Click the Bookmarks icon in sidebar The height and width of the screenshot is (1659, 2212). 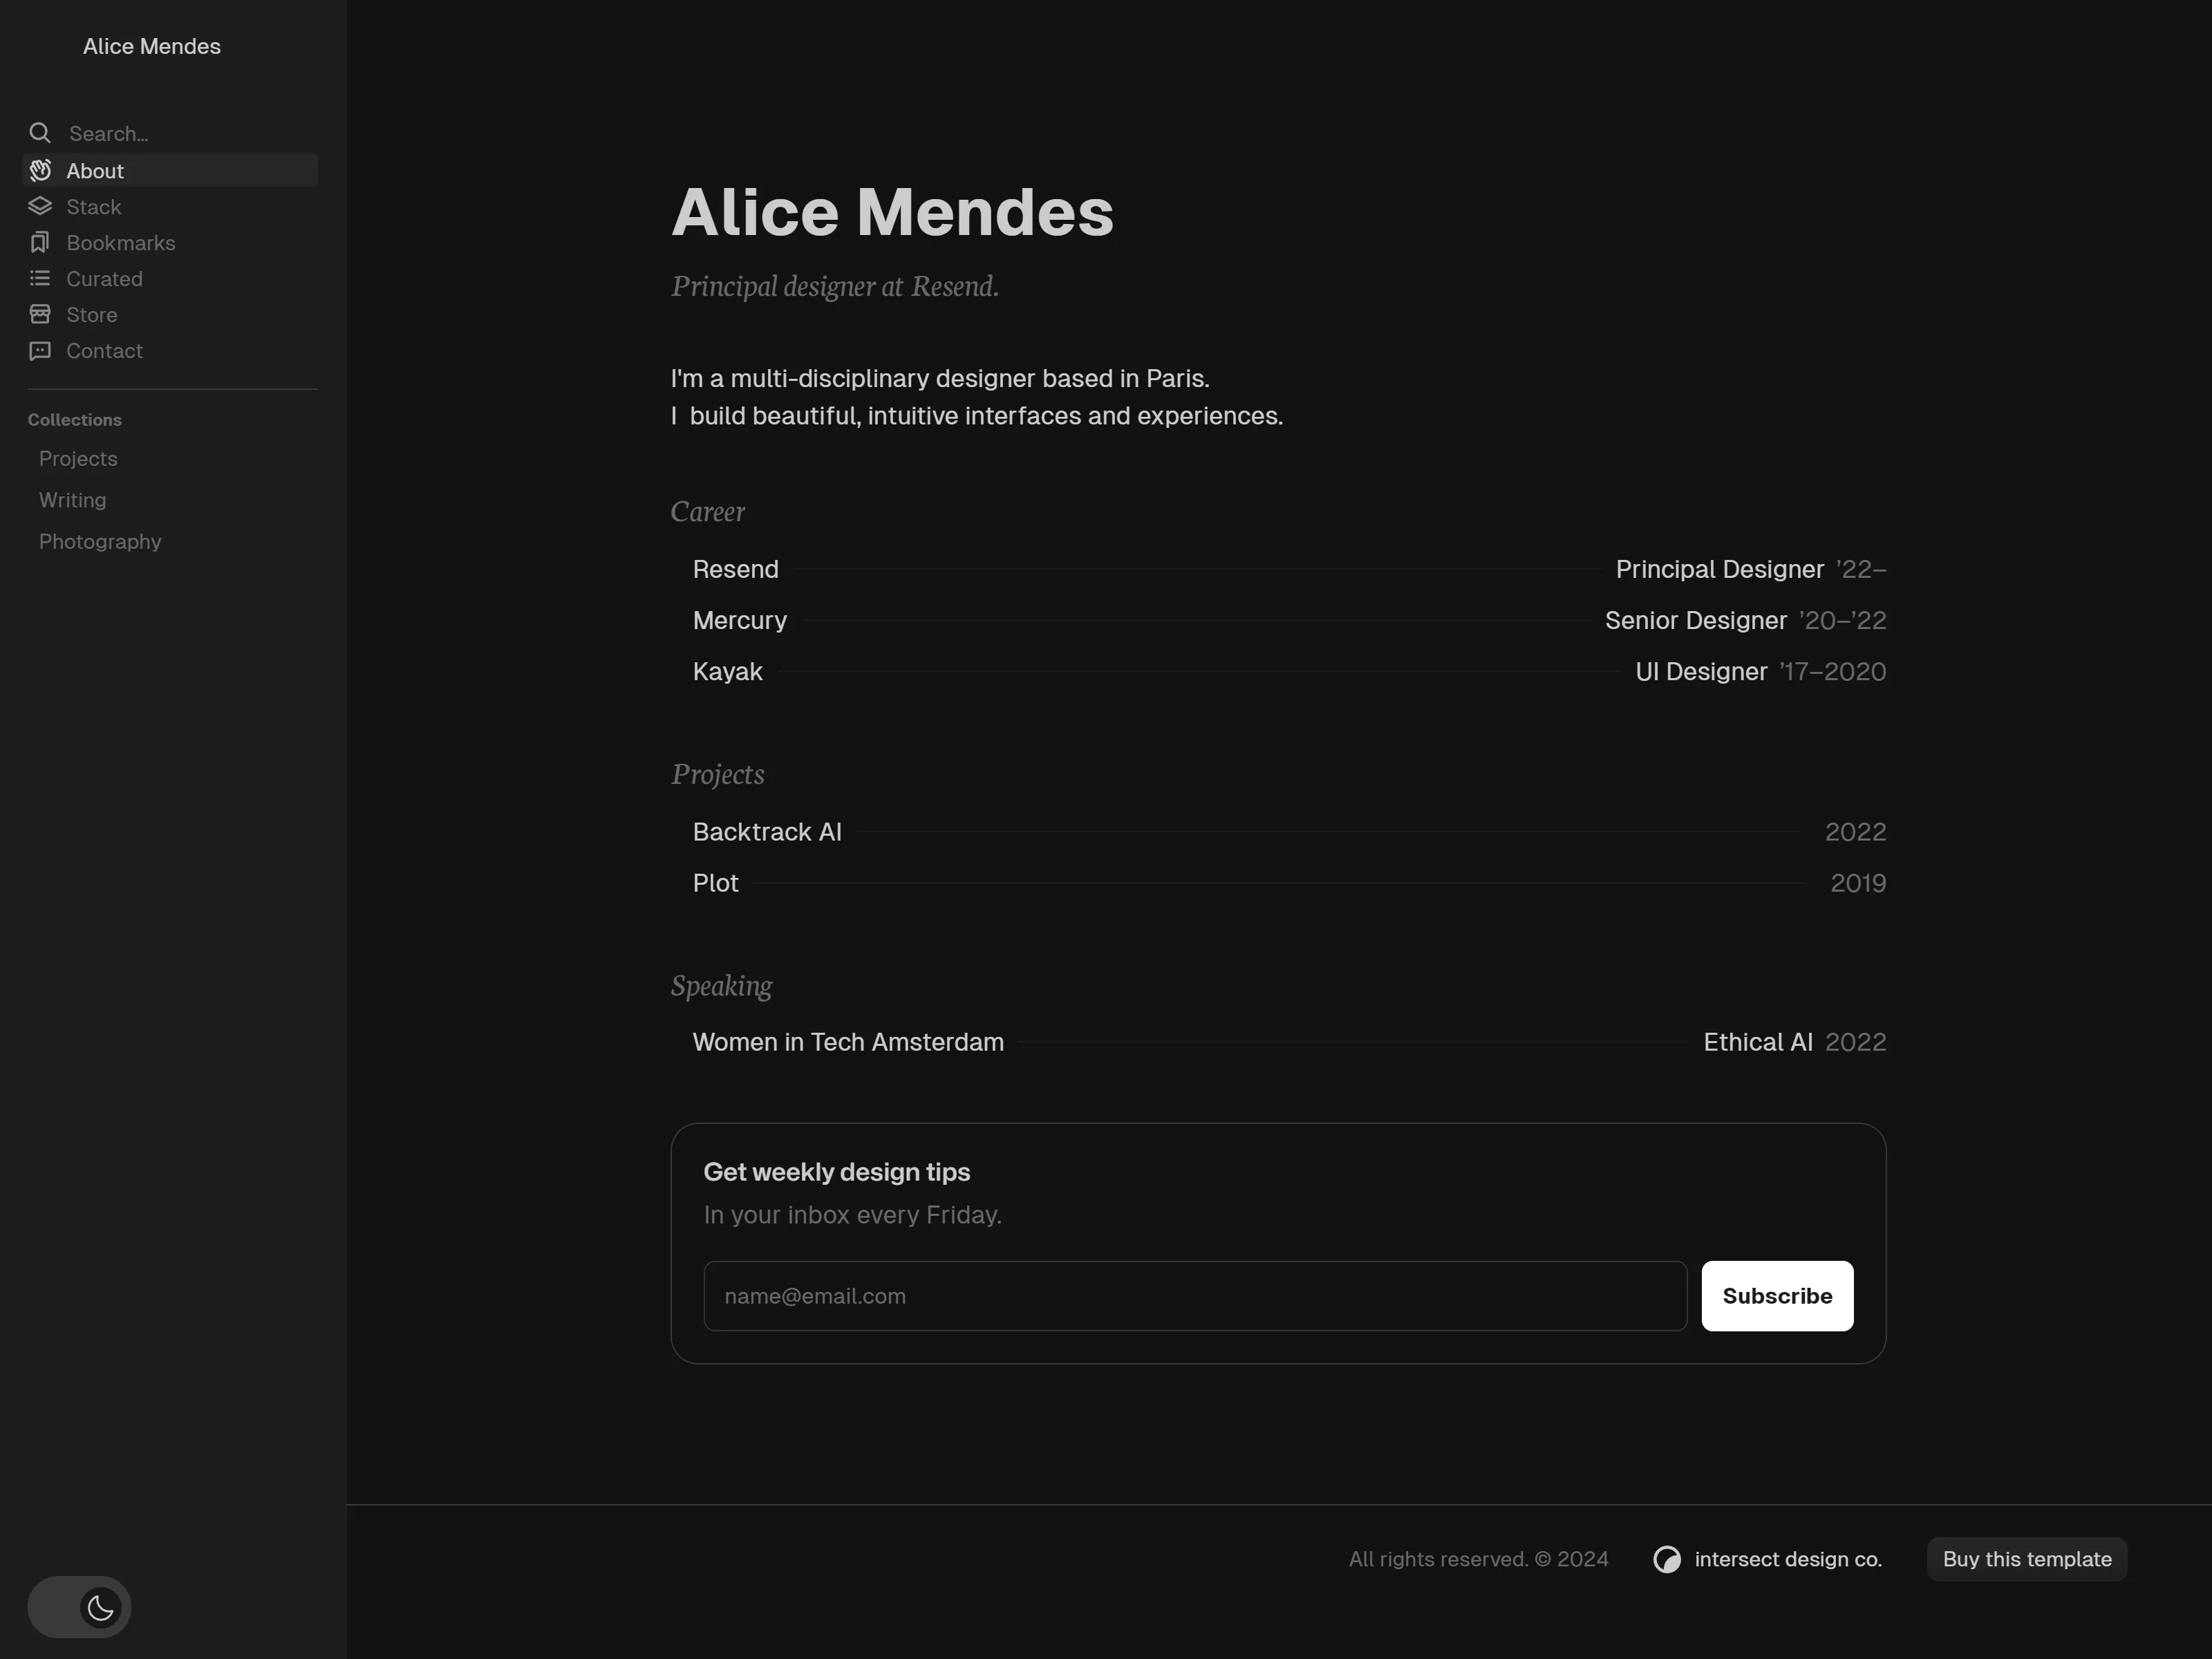coord(40,243)
